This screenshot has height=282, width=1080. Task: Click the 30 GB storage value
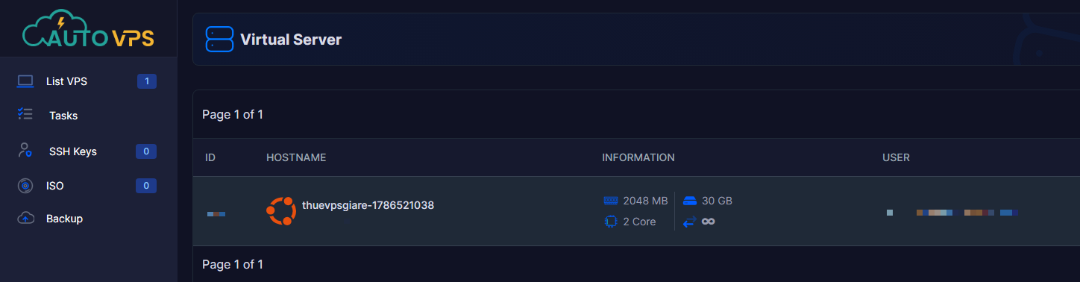click(718, 201)
